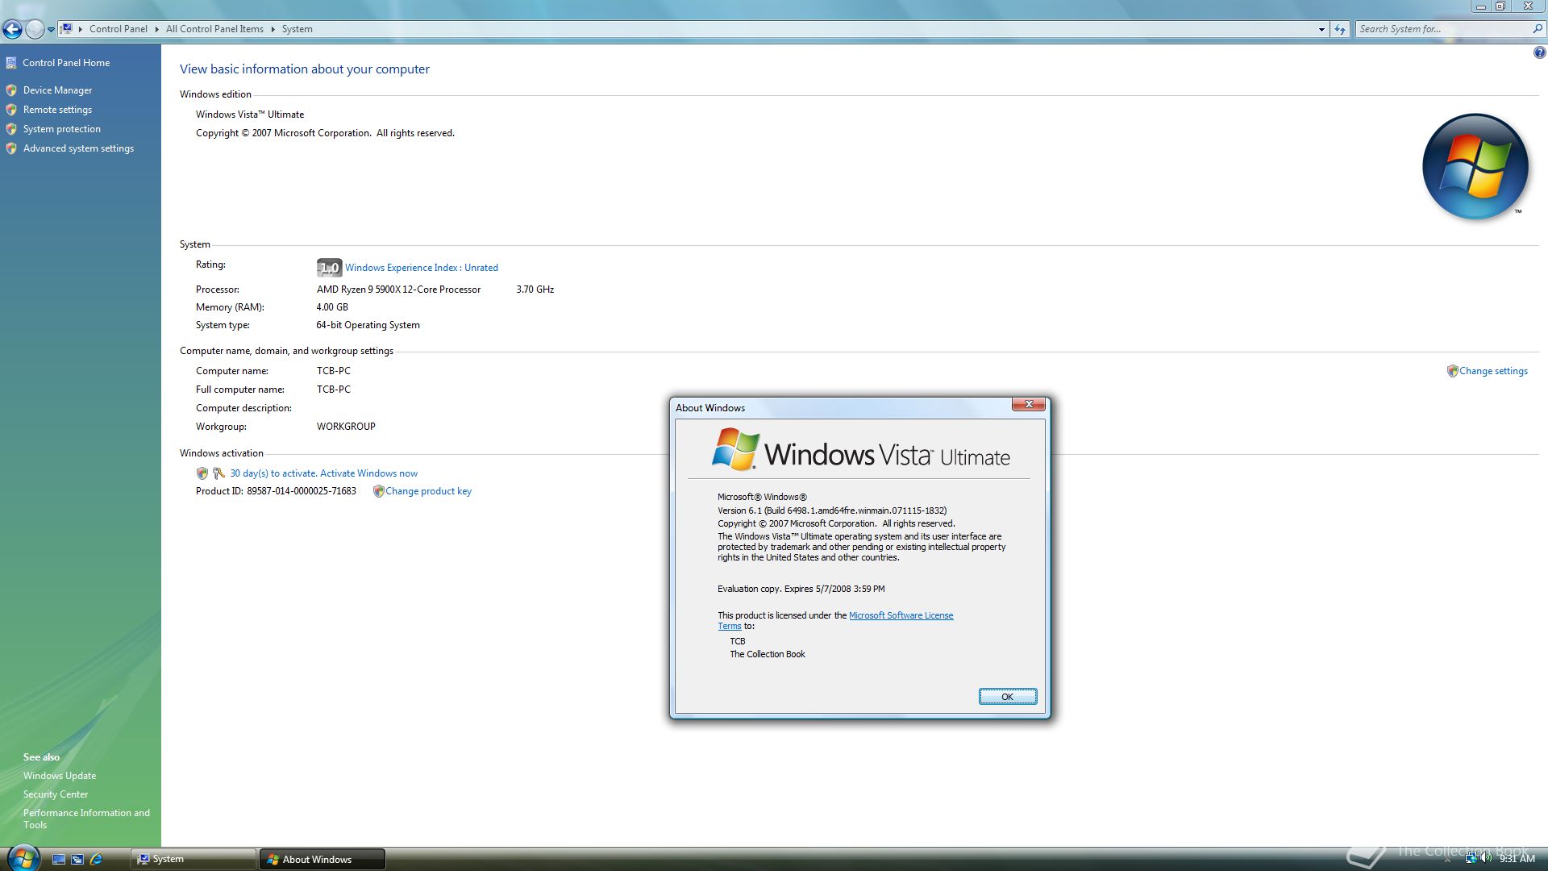
Task: Click 30 day(s) to activate link
Action: coord(323,473)
